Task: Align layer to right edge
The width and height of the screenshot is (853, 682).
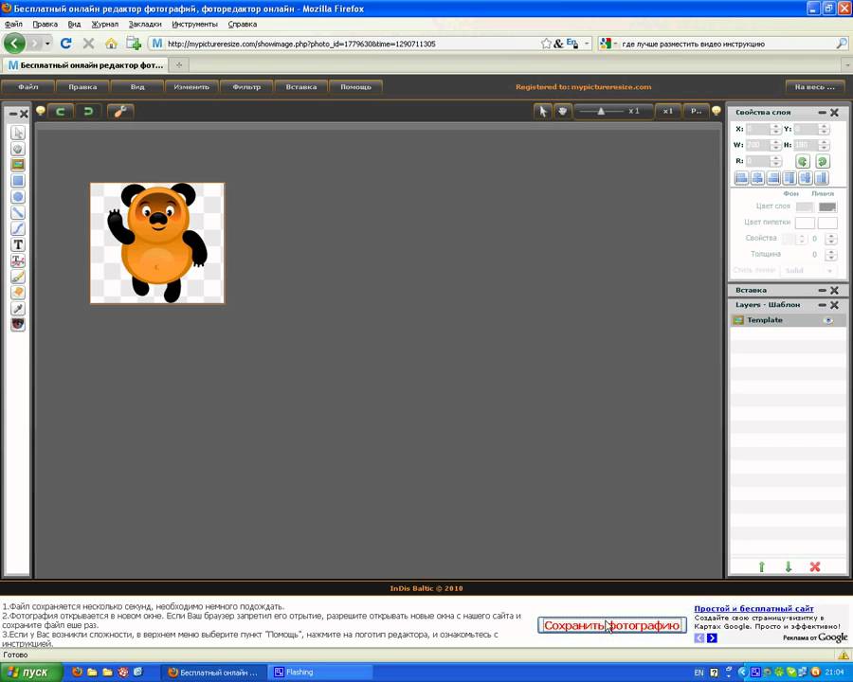Action: [773, 178]
